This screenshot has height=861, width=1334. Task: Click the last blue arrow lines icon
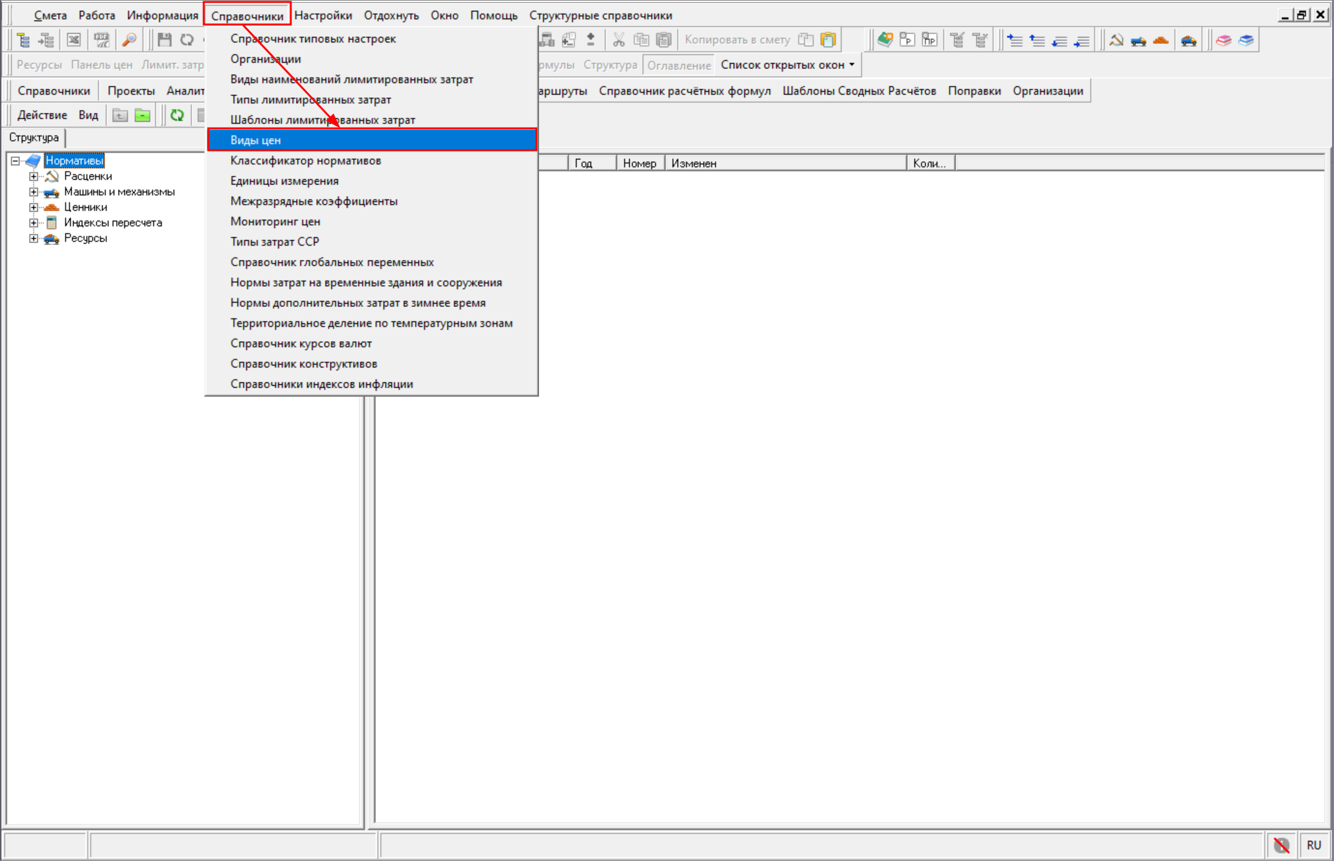click(1082, 40)
